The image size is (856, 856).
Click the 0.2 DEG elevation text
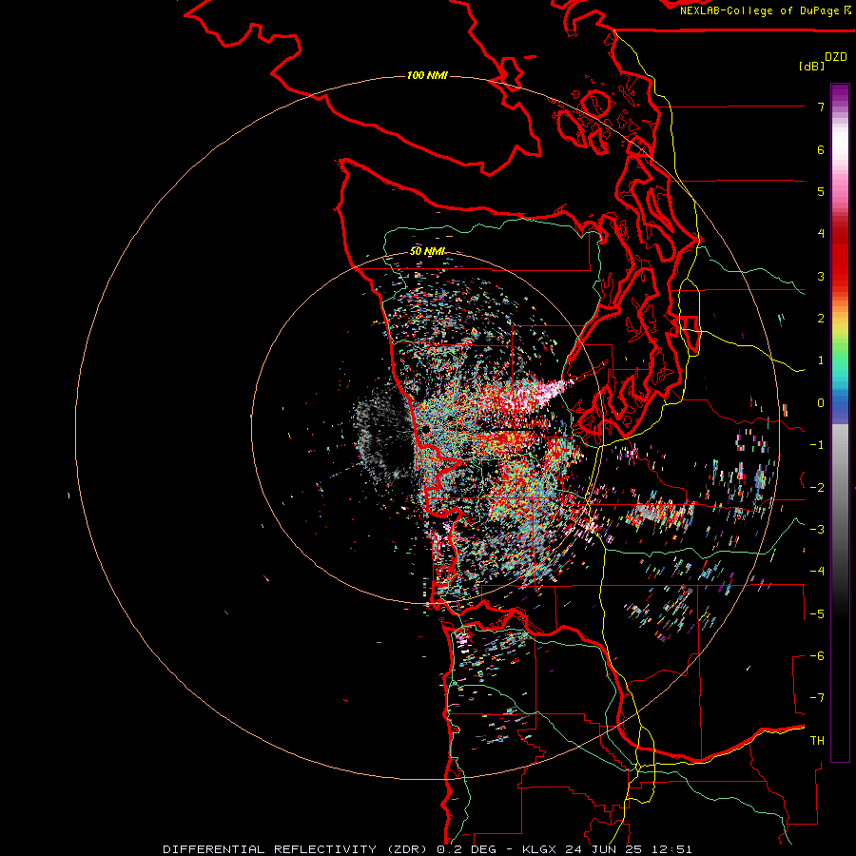point(467,849)
